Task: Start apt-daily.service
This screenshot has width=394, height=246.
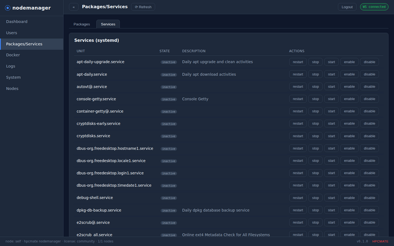Action: [331, 74]
